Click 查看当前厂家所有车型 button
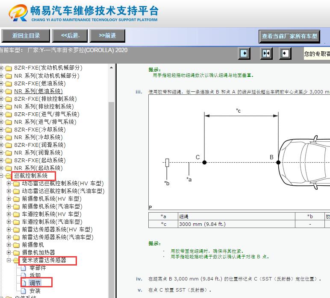 pyautogui.click(x=290, y=36)
